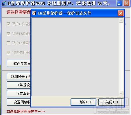Close the IE至尊保护器 2005 main window
Screen dimensions: 131x115
click(x=126, y=3)
